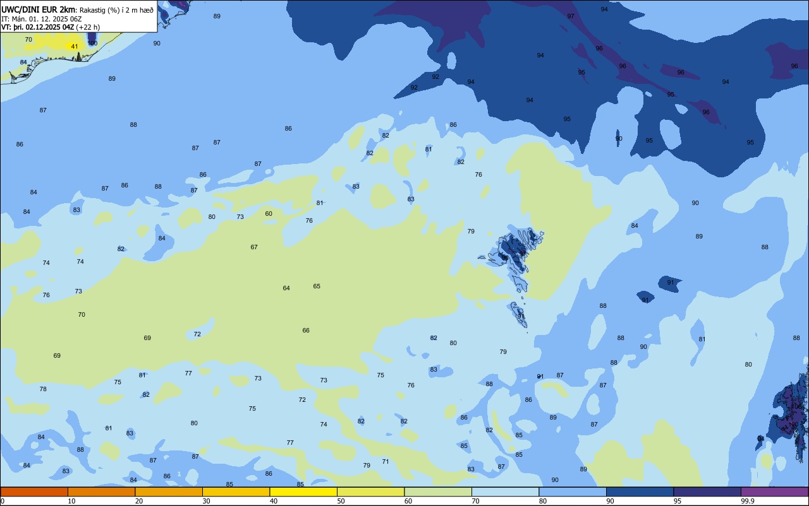
Task: Click the map value '65' on the map
Action: (x=317, y=286)
